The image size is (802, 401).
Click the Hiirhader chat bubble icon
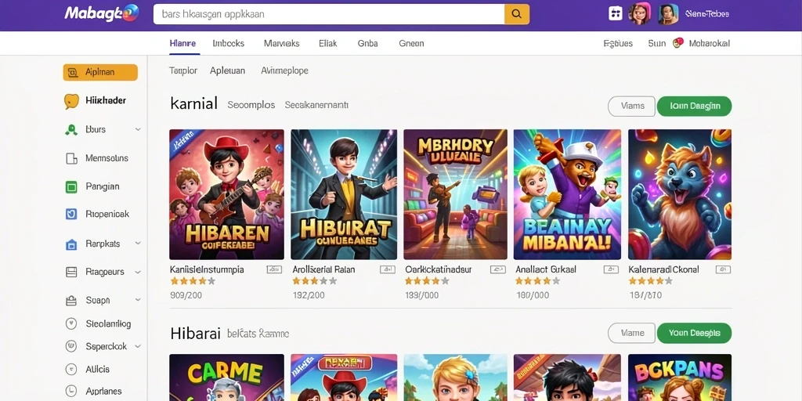[x=71, y=101]
